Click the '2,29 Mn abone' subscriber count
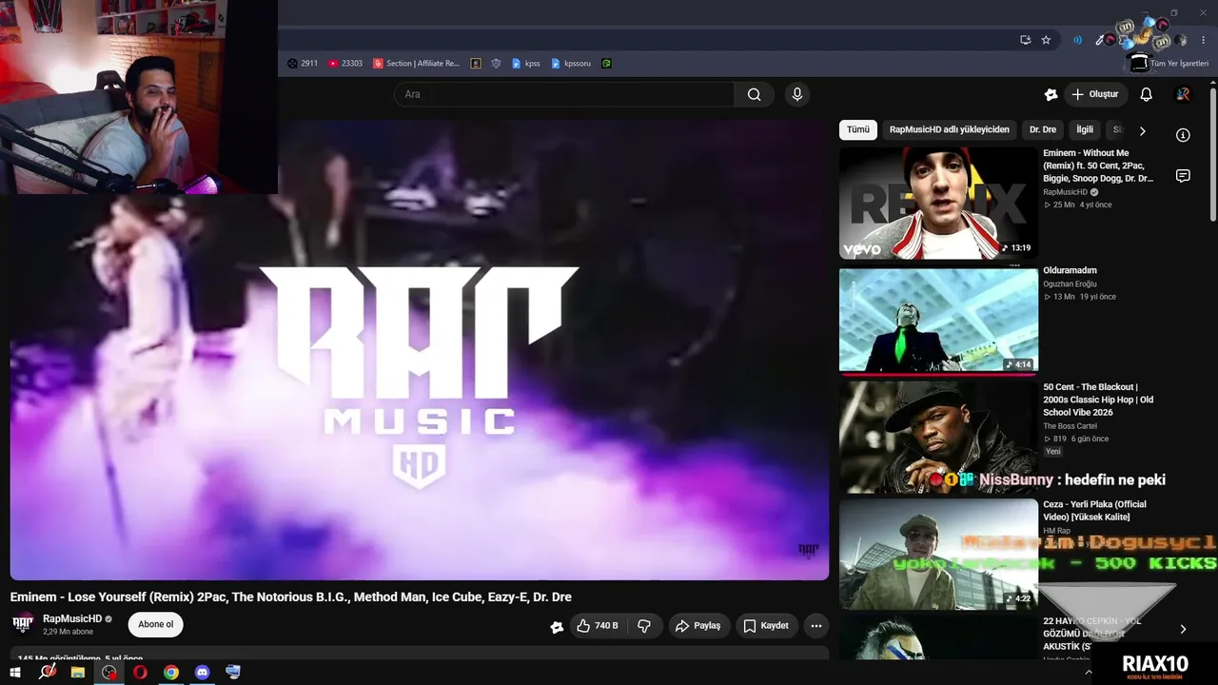The width and height of the screenshot is (1218, 685). click(x=68, y=632)
